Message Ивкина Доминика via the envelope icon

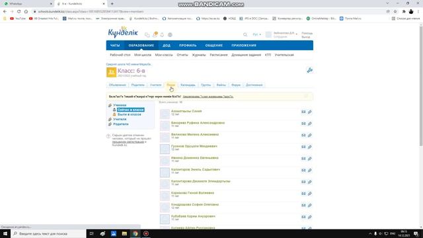(303, 159)
